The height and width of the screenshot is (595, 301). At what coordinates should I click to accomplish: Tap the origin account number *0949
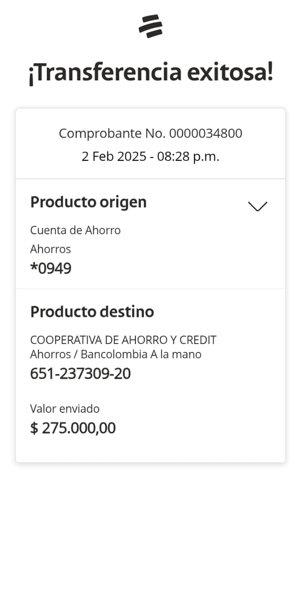[51, 269]
